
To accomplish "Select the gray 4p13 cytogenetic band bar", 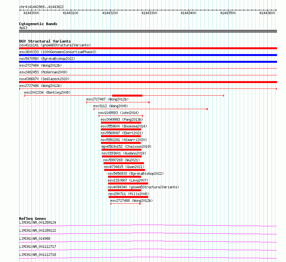I will click(148, 31).
